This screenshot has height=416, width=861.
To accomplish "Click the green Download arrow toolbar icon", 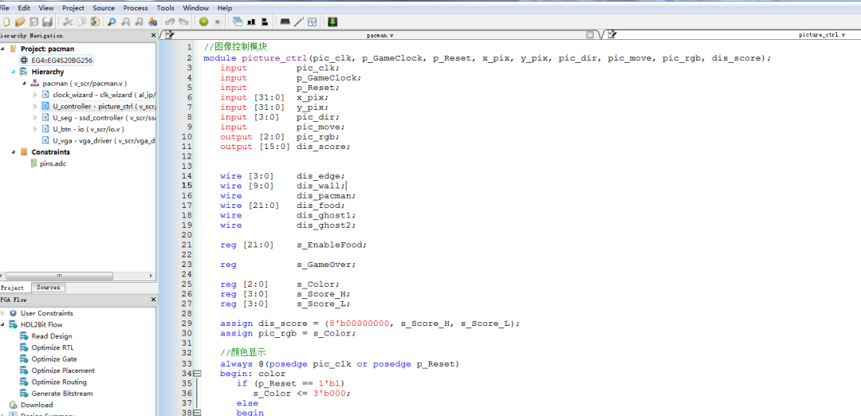I will tap(332, 22).
